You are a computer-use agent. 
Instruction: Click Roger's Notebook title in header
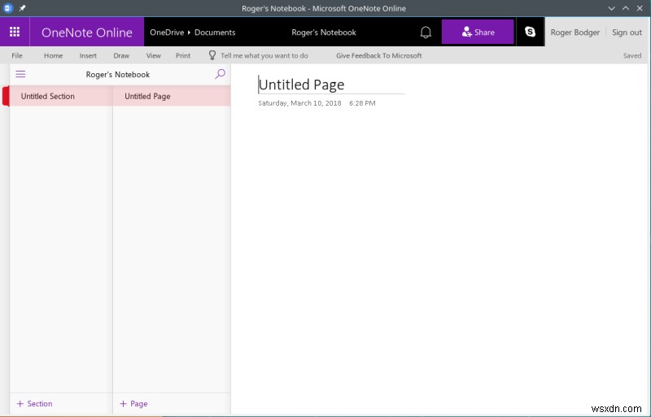[x=324, y=33]
